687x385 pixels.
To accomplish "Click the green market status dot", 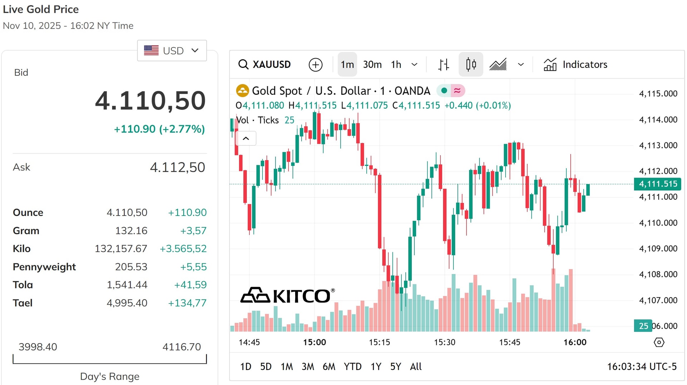I will point(444,91).
